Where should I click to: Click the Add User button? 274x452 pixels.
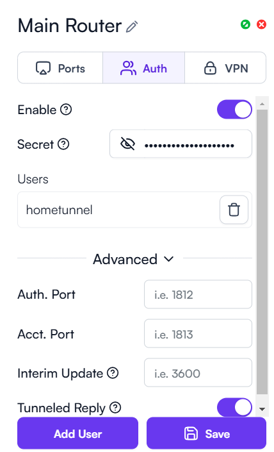click(77, 433)
